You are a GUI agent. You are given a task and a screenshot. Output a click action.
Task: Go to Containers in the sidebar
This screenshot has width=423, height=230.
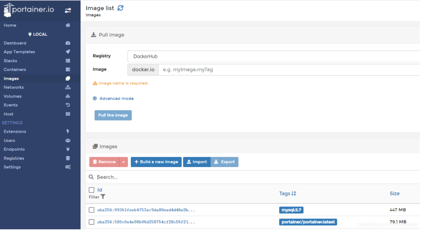[15, 70]
